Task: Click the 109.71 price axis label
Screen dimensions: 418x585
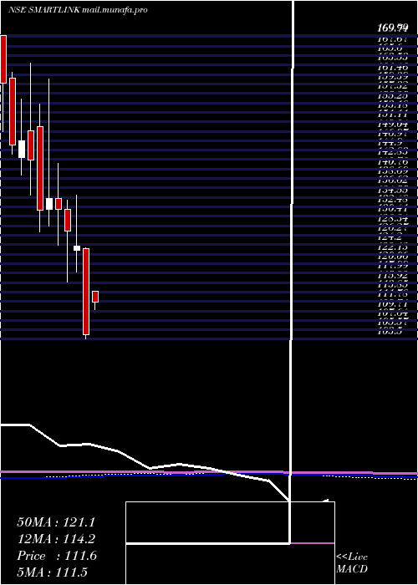Action: pos(392,305)
